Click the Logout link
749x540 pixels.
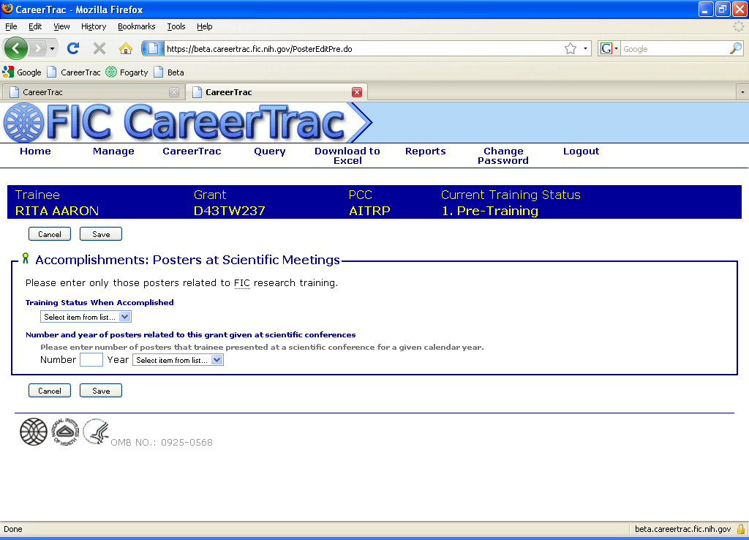tap(581, 151)
